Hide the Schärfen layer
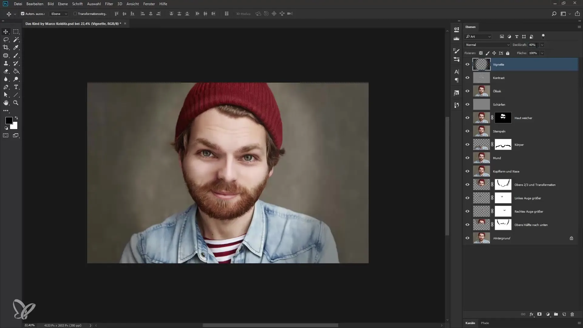The image size is (583, 328). click(468, 104)
